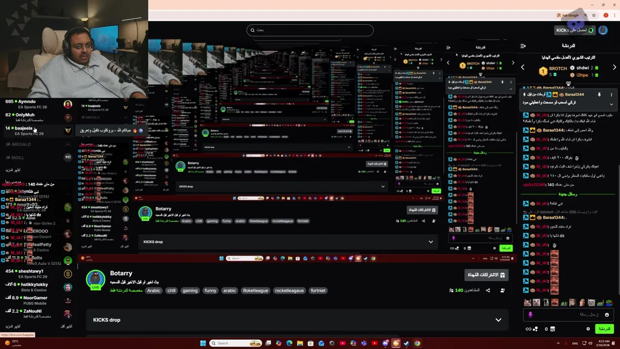Open the i2hpe gifter entry
The image size is (620, 349).
(x=585, y=75)
